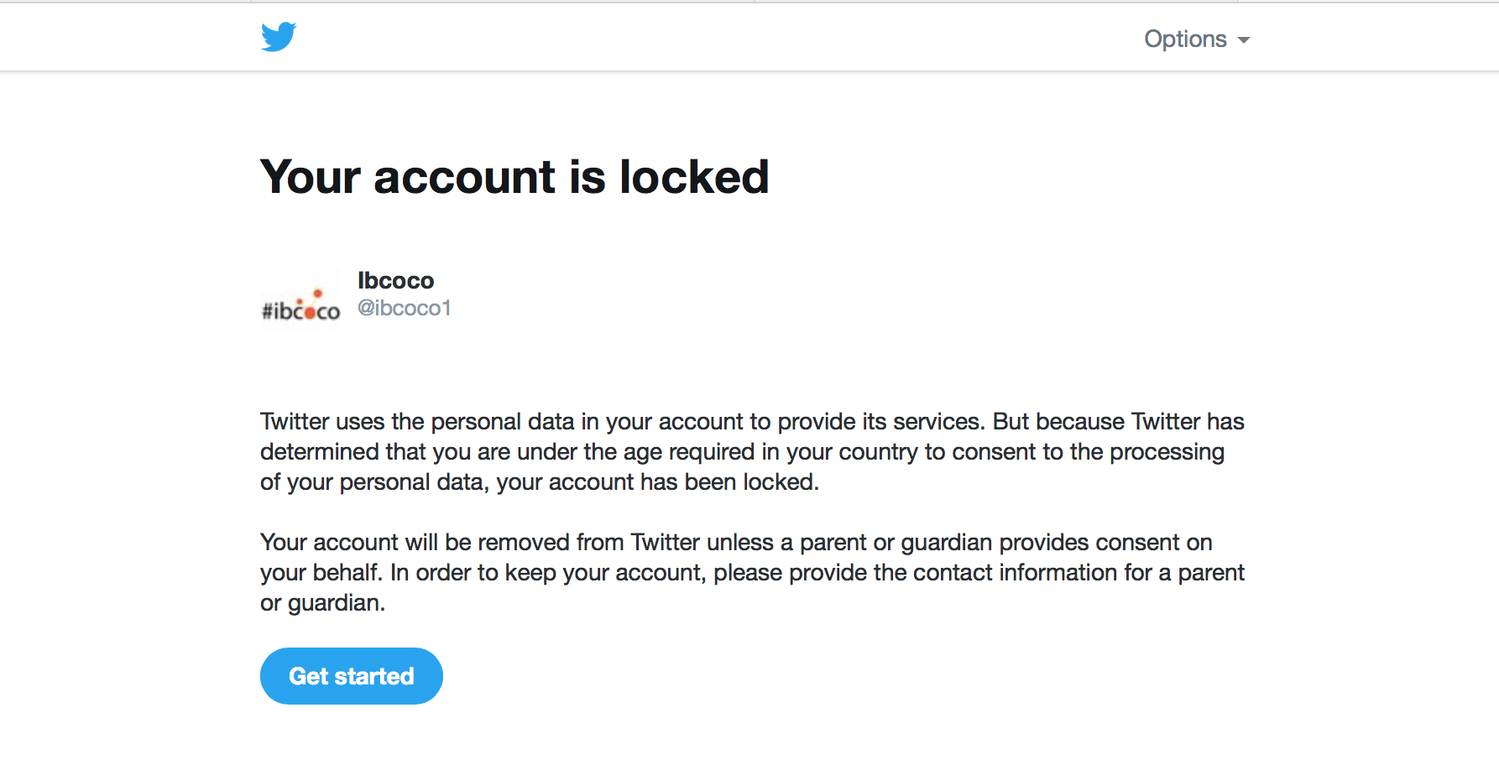Image resolution: width=1499 pixels, height=770 pixels.
Task: Click the 'Get' word on the blue button
Action: pyautogui.click(x=309, y=676)
